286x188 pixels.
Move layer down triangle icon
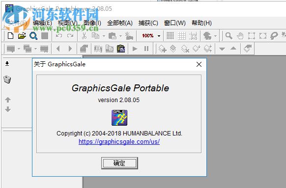[222, 49]
